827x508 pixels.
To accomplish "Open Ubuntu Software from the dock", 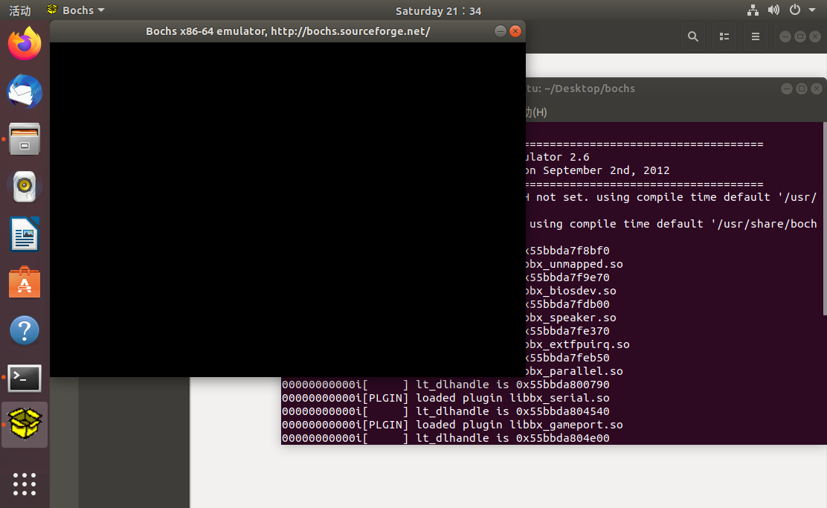I will [25, 282].
